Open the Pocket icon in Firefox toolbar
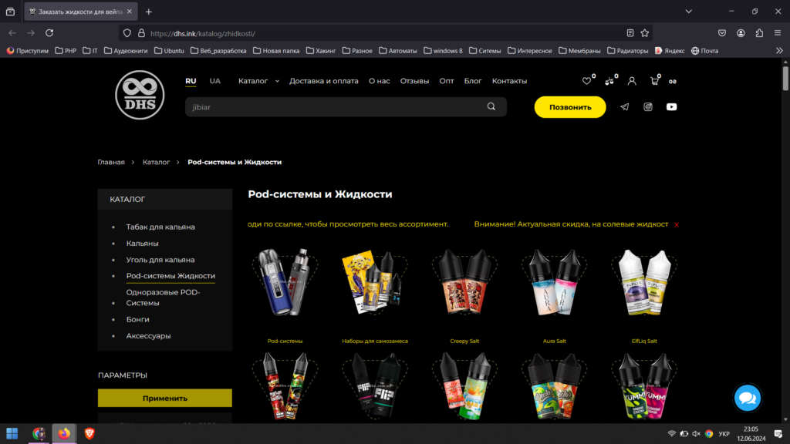 [x=722, y=33]
